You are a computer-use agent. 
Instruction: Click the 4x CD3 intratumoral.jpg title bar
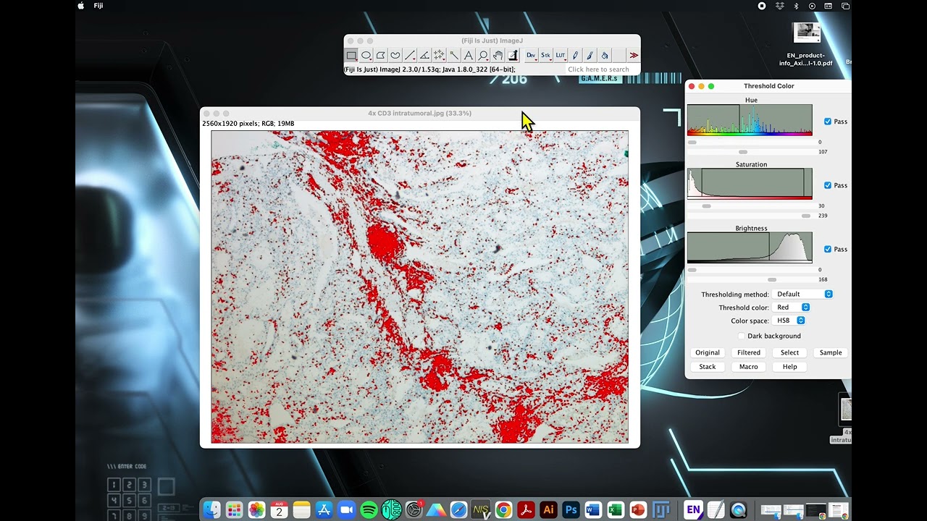[420, 114]
